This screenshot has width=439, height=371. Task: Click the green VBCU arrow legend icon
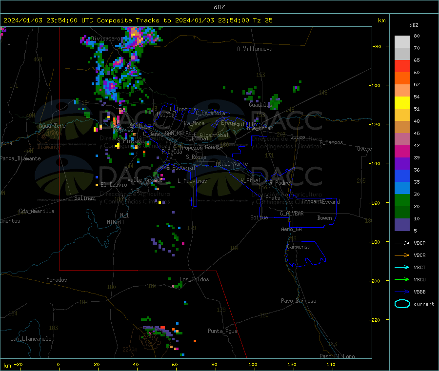pyautogui.click(x=402, y=279)
